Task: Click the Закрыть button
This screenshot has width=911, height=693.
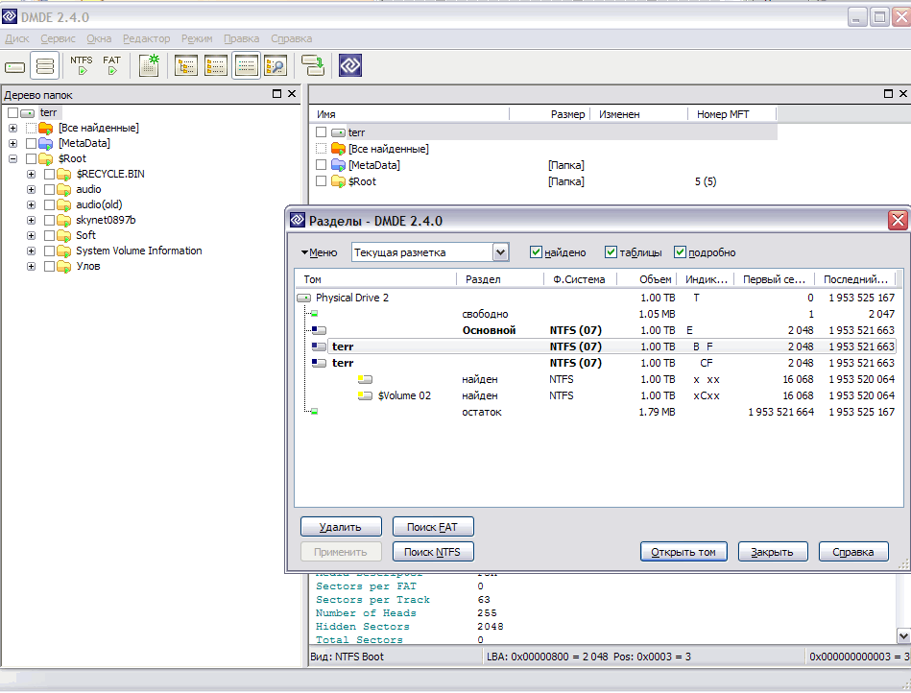Action: pos(773,552)
